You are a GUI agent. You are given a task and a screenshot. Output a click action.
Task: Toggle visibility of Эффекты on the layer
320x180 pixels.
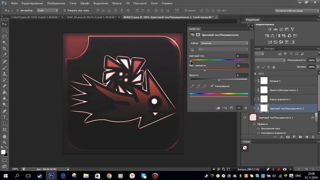click(x=254, y=124)
